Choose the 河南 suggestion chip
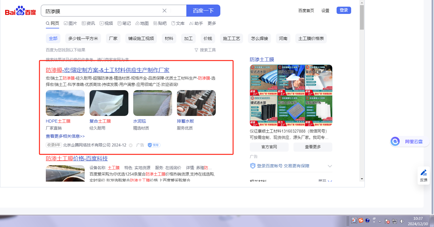The image size is (434, 227). (283, 38)
